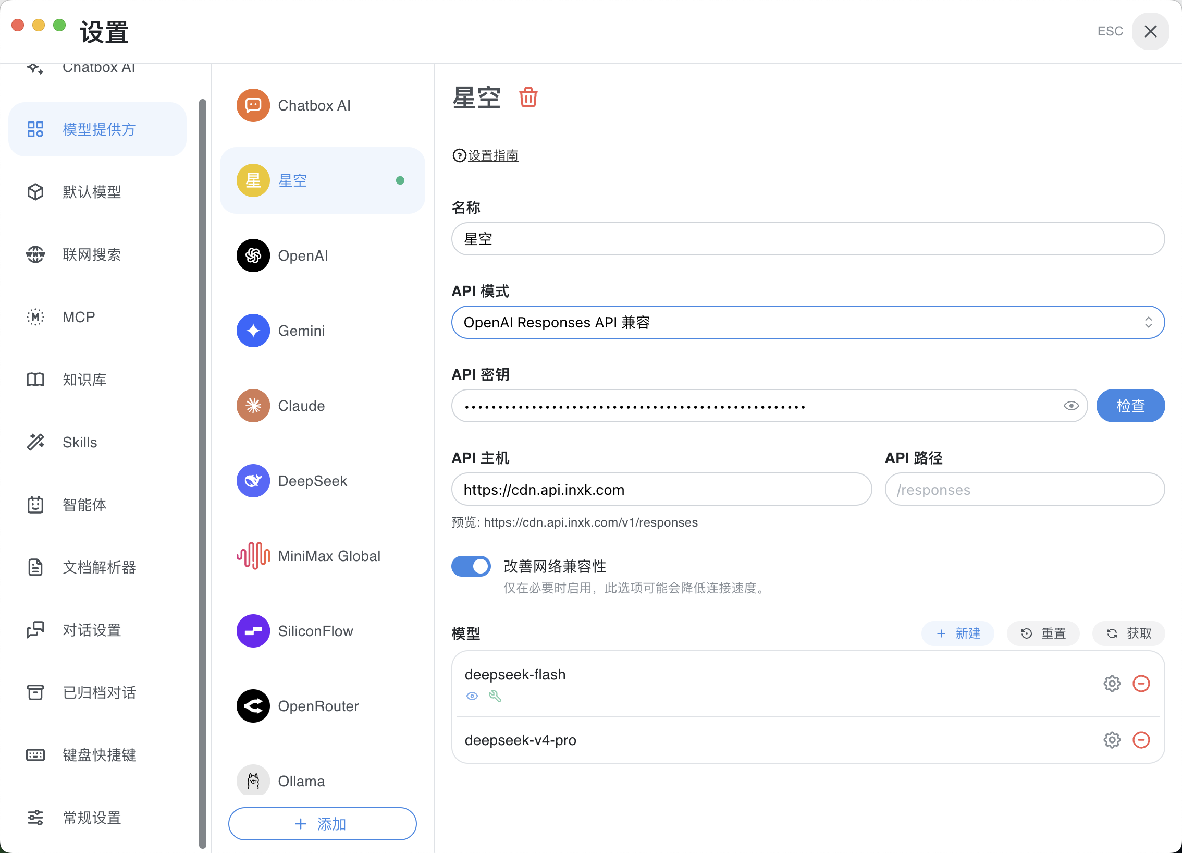The width and height of the screenshot is (1182, 853).
Task: Click the 检查 button for API key
Action: pyautogui.click(x=1130, y=406)
